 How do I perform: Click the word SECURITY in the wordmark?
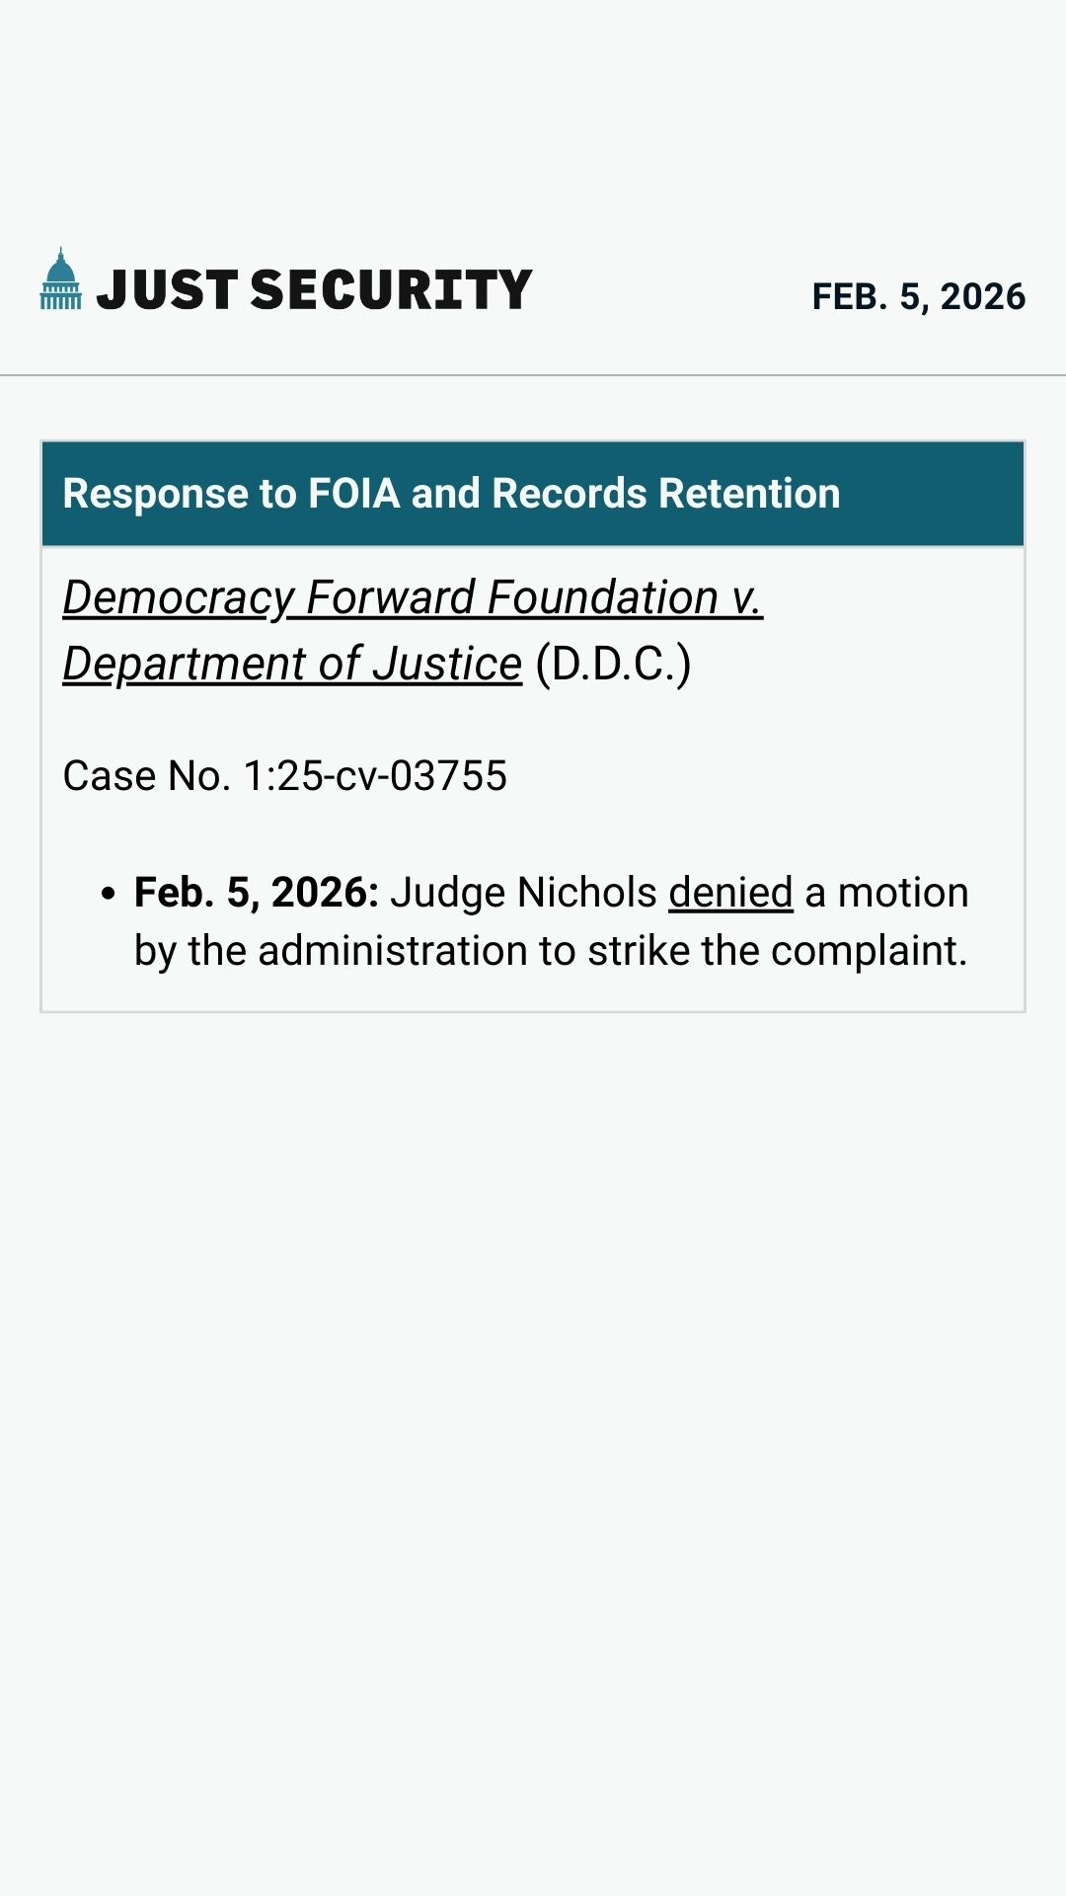(391, 290)
